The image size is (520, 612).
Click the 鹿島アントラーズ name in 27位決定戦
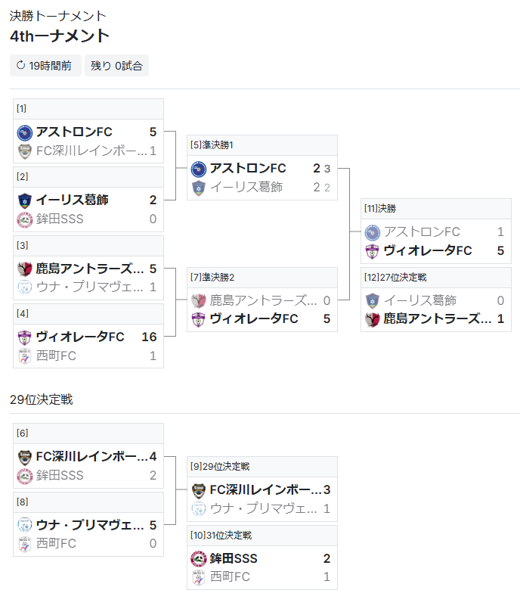(x=438, y=319)
